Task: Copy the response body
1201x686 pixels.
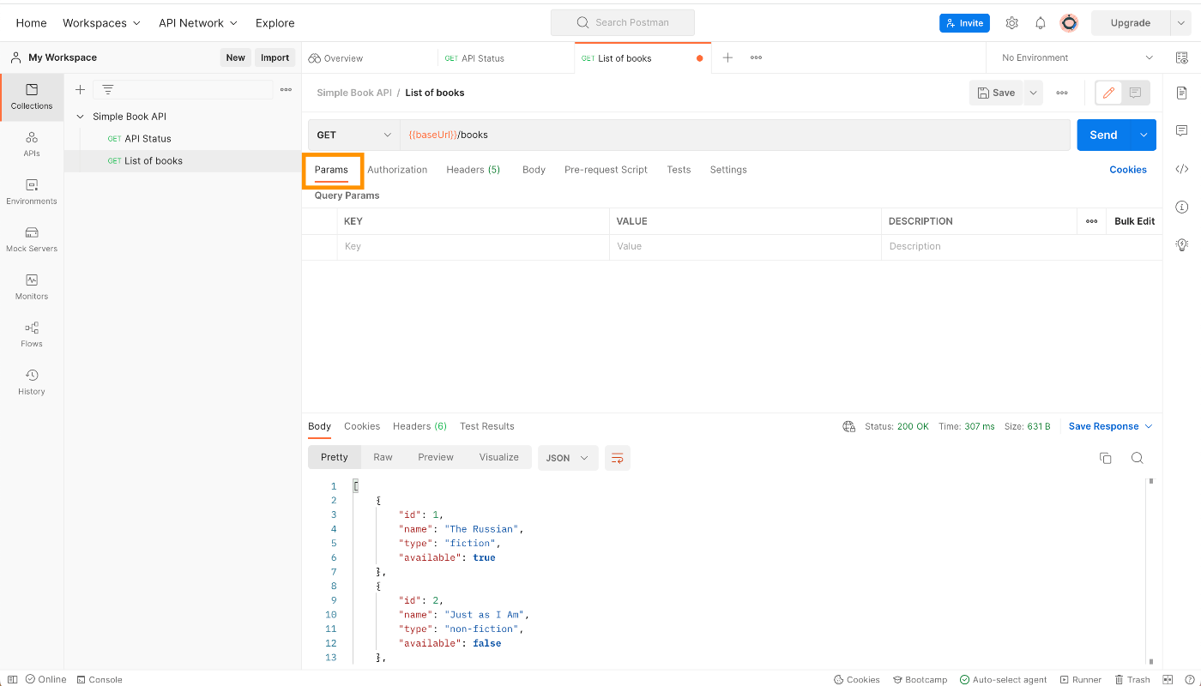Action: (x=1105, y=458)
